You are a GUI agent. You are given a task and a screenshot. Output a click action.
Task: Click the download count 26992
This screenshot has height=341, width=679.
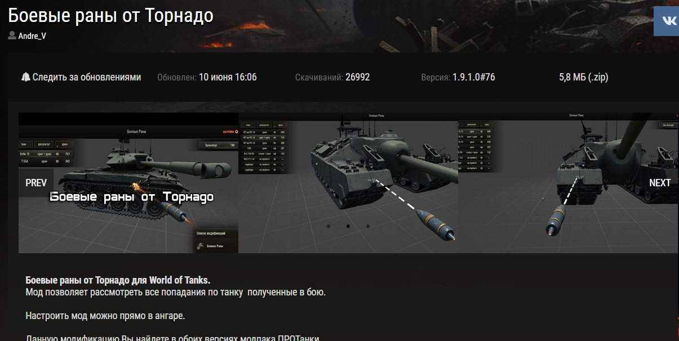coord(358,77)
